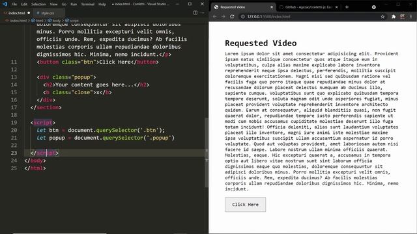
Task: Click the browser profile avatar icon
Action: pos(403,16)
